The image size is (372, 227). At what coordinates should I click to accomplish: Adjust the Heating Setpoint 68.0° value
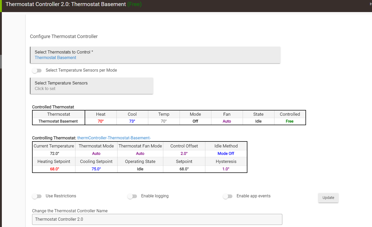54,169
